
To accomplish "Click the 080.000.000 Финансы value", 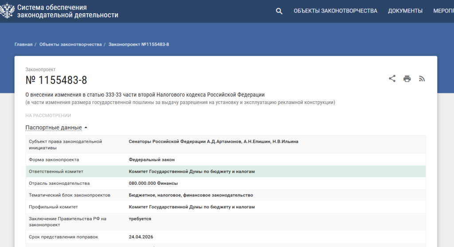I will pyautogui.click(x=153, y=183).
